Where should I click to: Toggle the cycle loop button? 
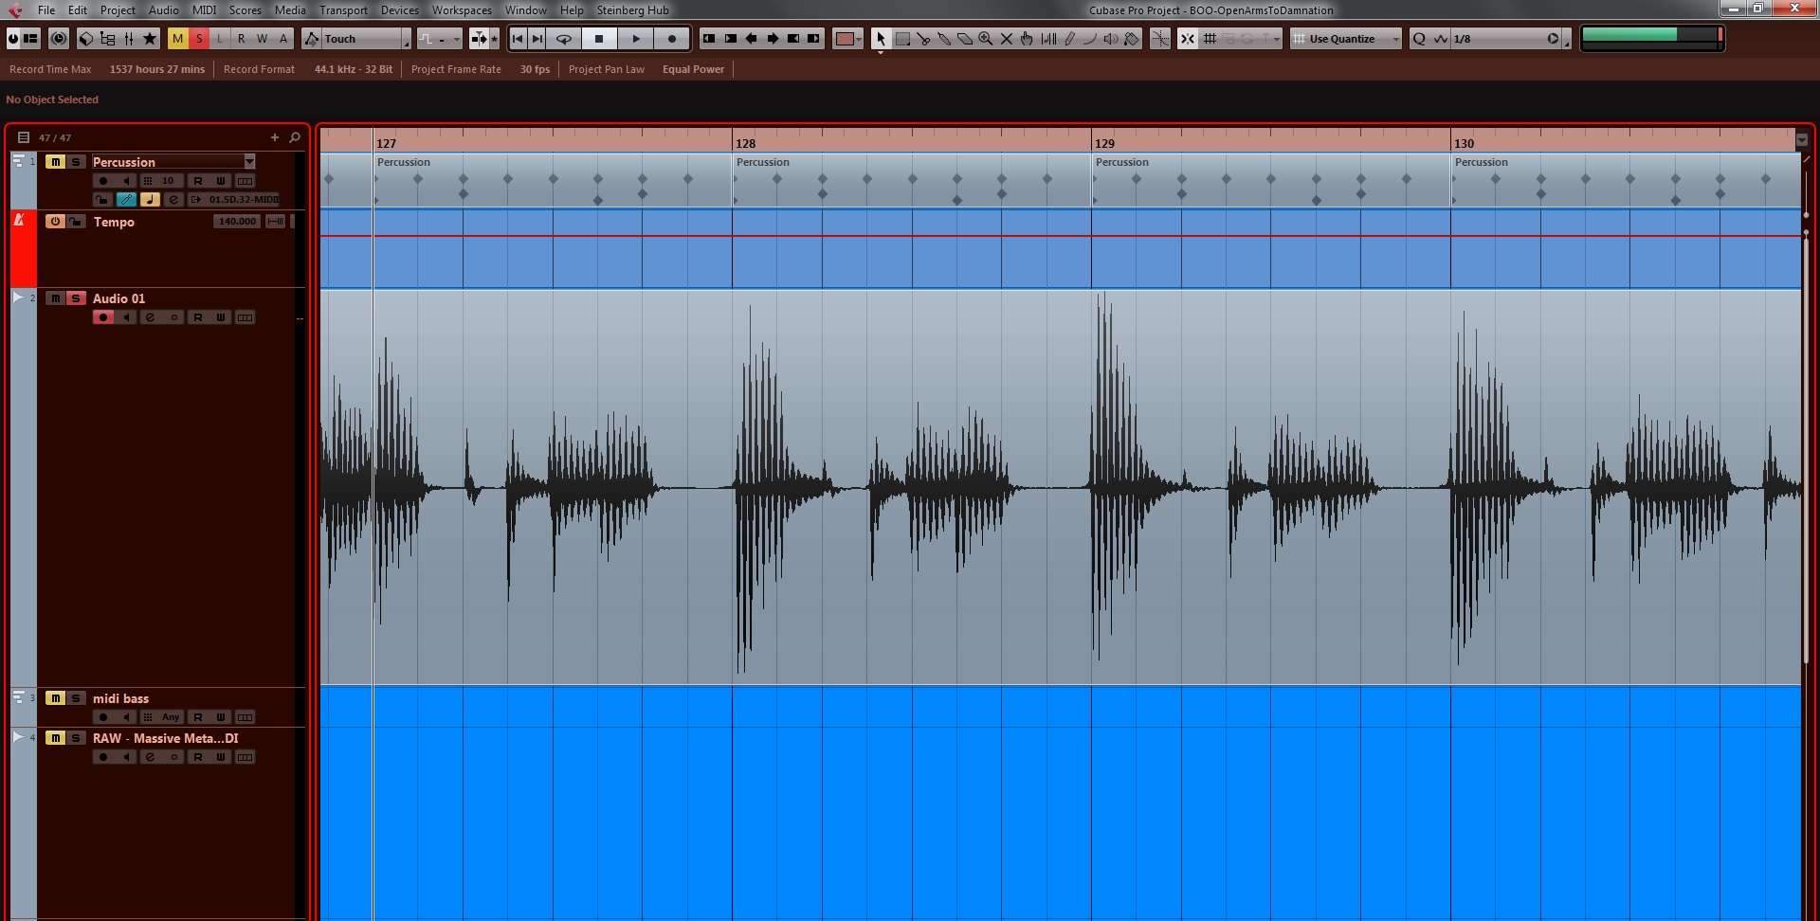coord(564,39)
